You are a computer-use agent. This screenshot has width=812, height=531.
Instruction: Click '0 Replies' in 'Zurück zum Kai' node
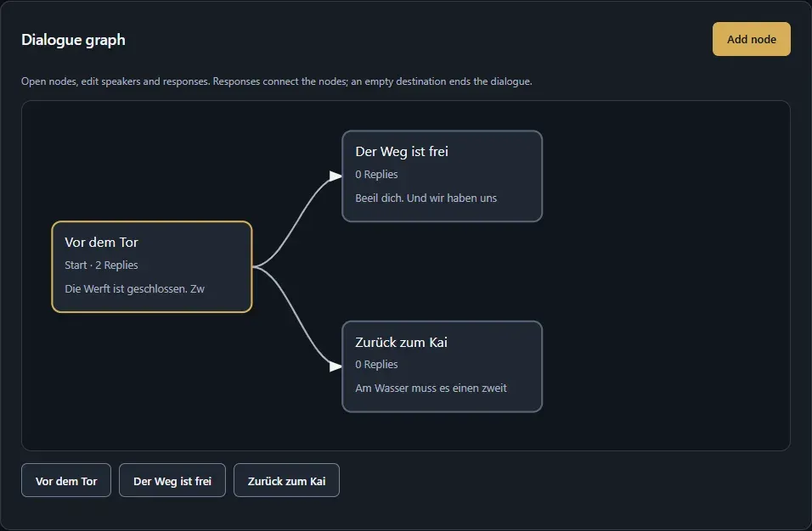pos(376,365)
